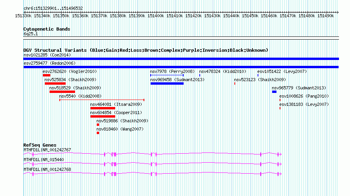Click the nsv1021285 (Coe2014) gain bar

pyautogui.click(x=181, y=59)
